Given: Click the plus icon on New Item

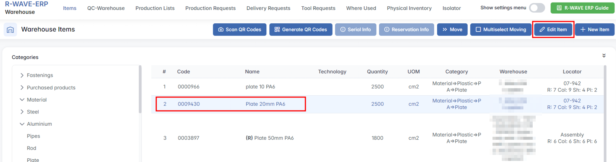Looking at the screenshot, I should (583, 30).
